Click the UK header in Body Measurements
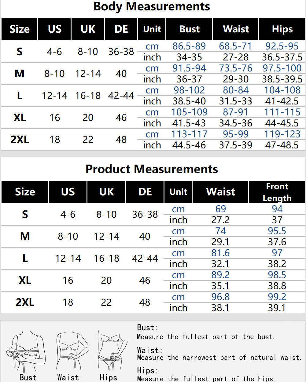The width and height of the screenshot is (306, 382). [x=88, y=29]
